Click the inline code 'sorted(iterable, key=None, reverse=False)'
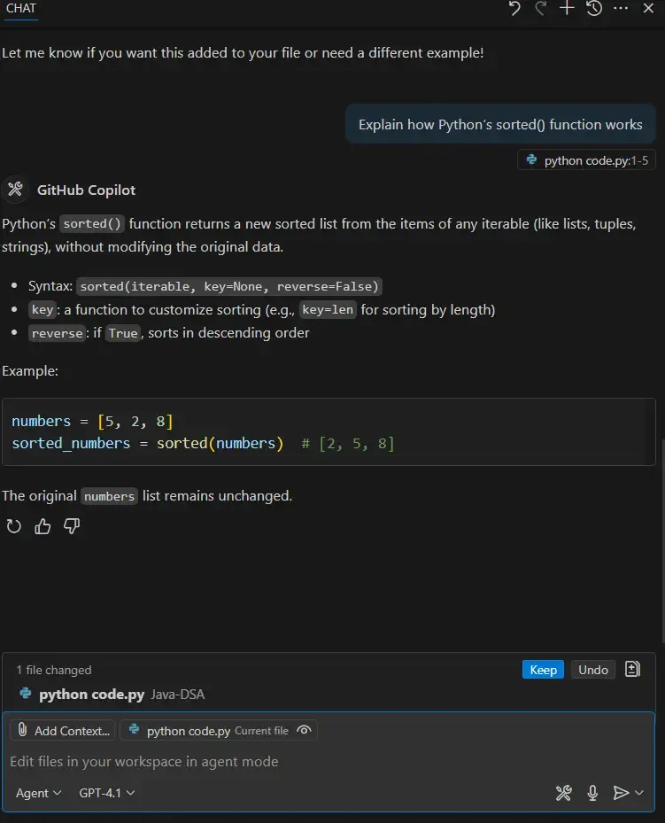Screen dimensions: 665x823 [x=229, y=286]
